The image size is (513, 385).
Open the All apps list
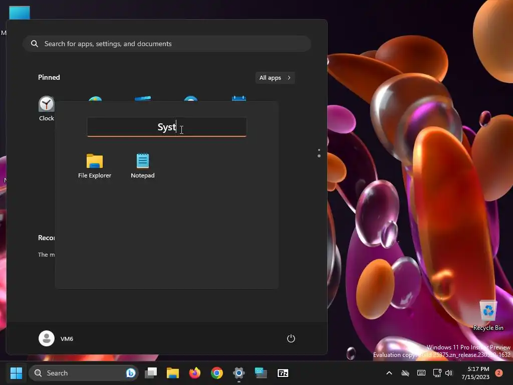pos(275,78)
